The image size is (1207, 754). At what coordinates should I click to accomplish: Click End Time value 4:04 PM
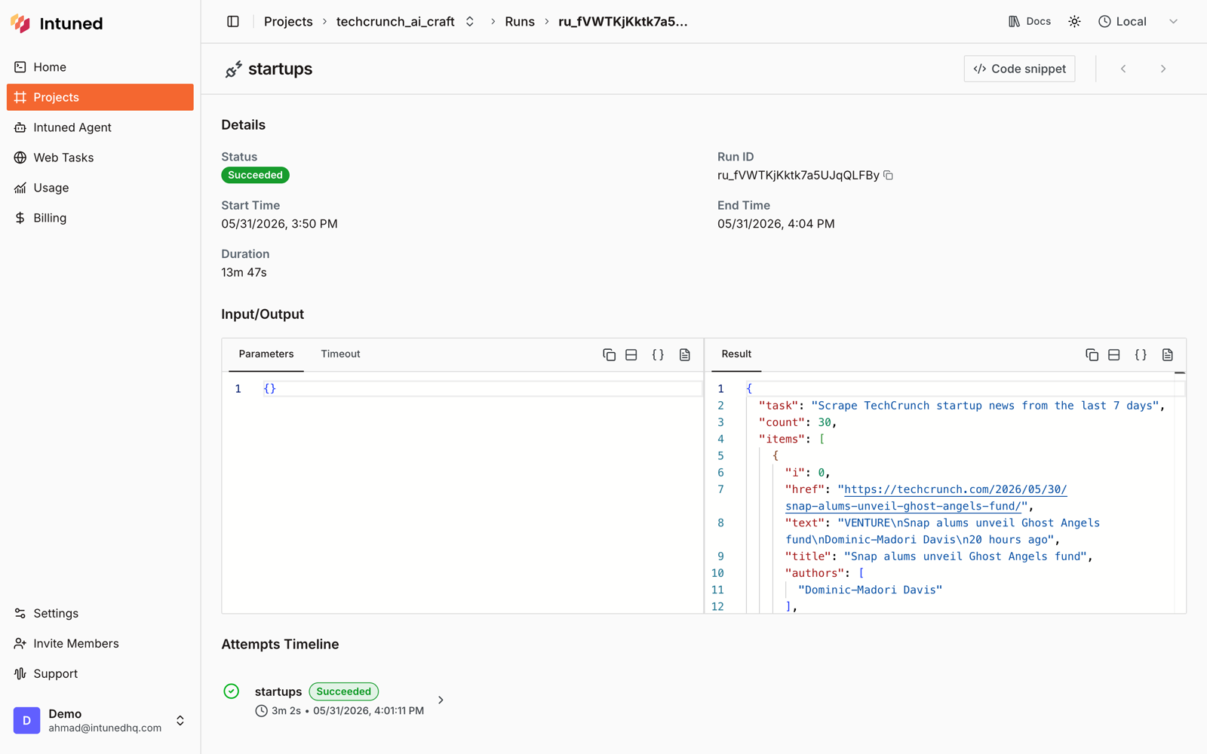pyautogui.click(x=775, y=224)
